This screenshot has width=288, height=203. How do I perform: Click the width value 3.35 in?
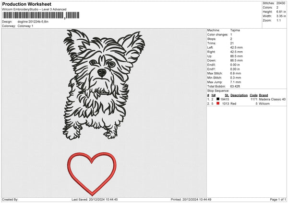pyautogui.click(x=281, y=16)
